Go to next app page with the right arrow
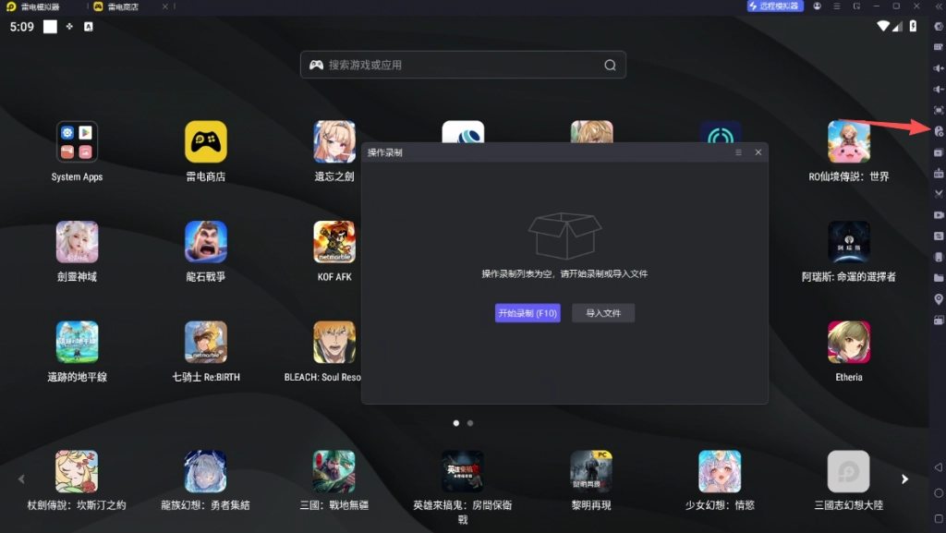This screenshot has height=533, width=946. pyautogui.click(x=904, y=478)
